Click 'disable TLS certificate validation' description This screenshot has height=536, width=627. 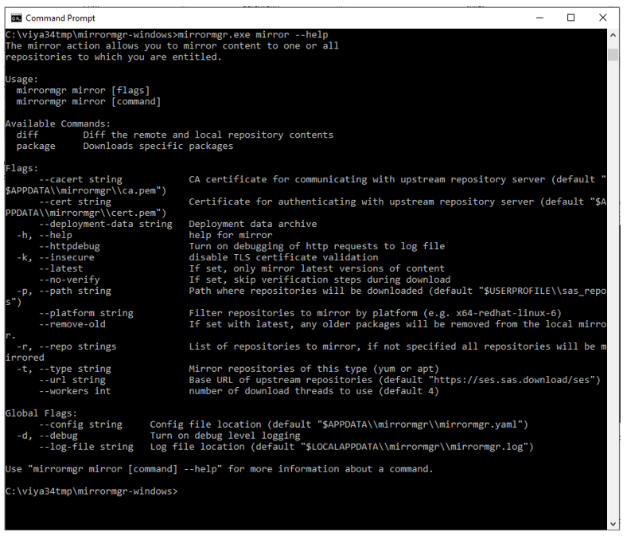(x=283, y=257)
